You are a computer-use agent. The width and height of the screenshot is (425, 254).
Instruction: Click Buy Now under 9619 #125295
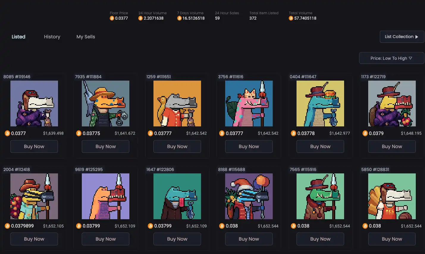pyautogui.click(x=106, y=239)
